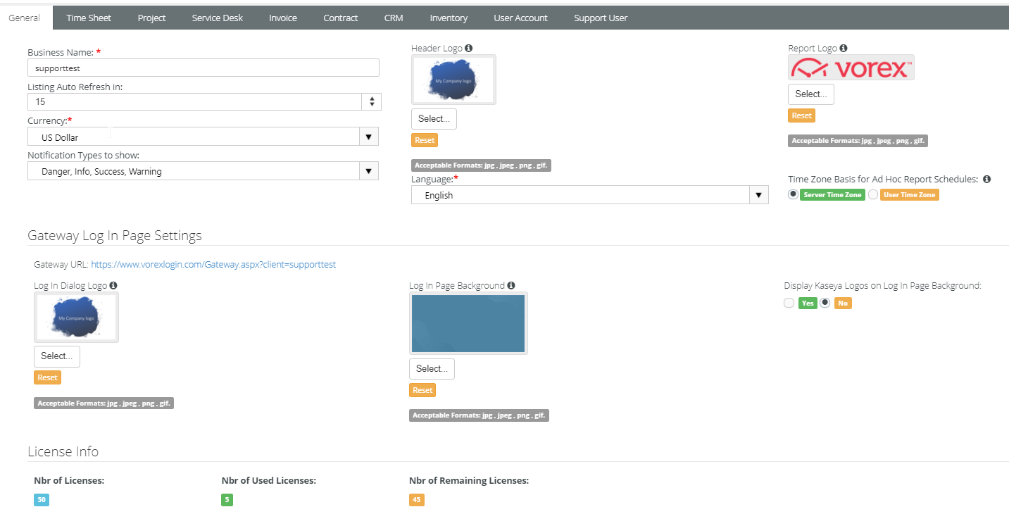Open the Language dropdown arrow
1009x507 pixels.
click(x=758, y=195)
